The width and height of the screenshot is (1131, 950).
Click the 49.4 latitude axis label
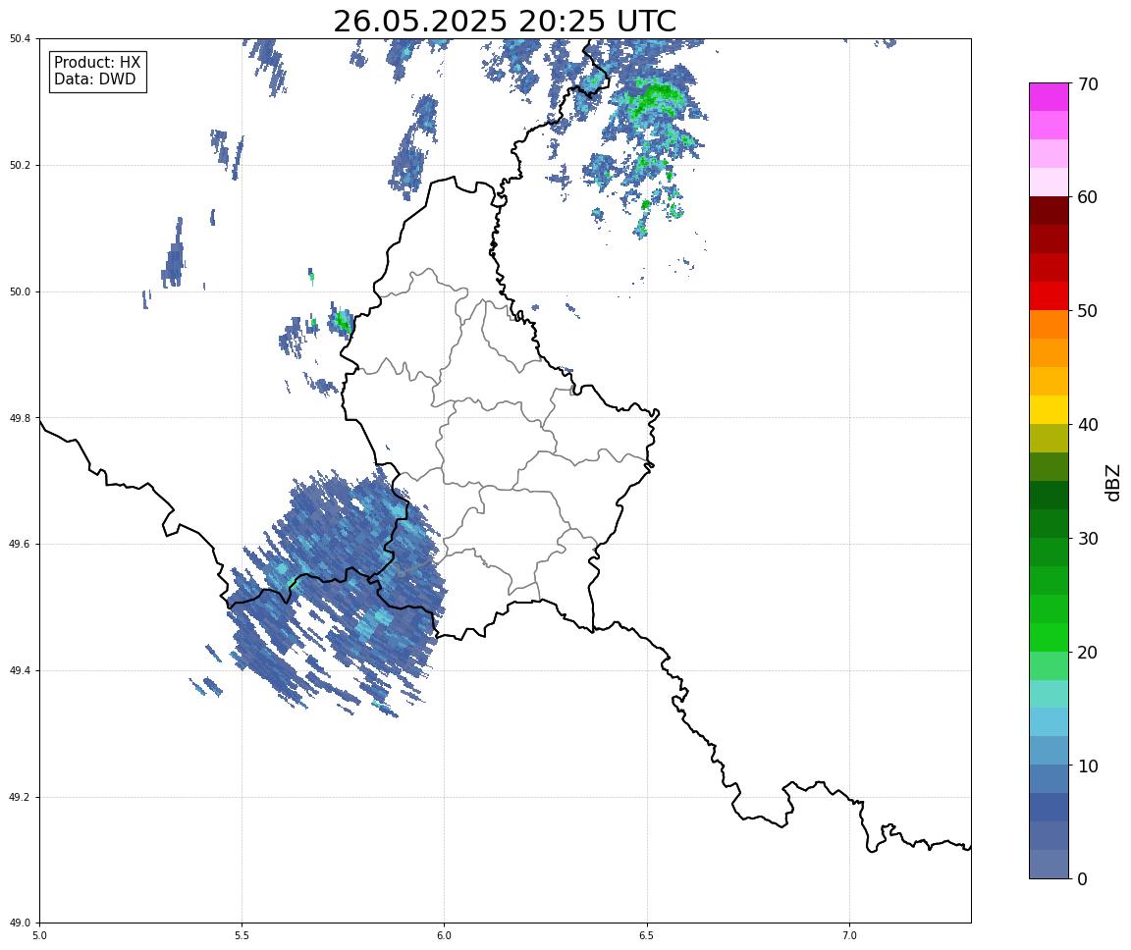coord(21,671)
